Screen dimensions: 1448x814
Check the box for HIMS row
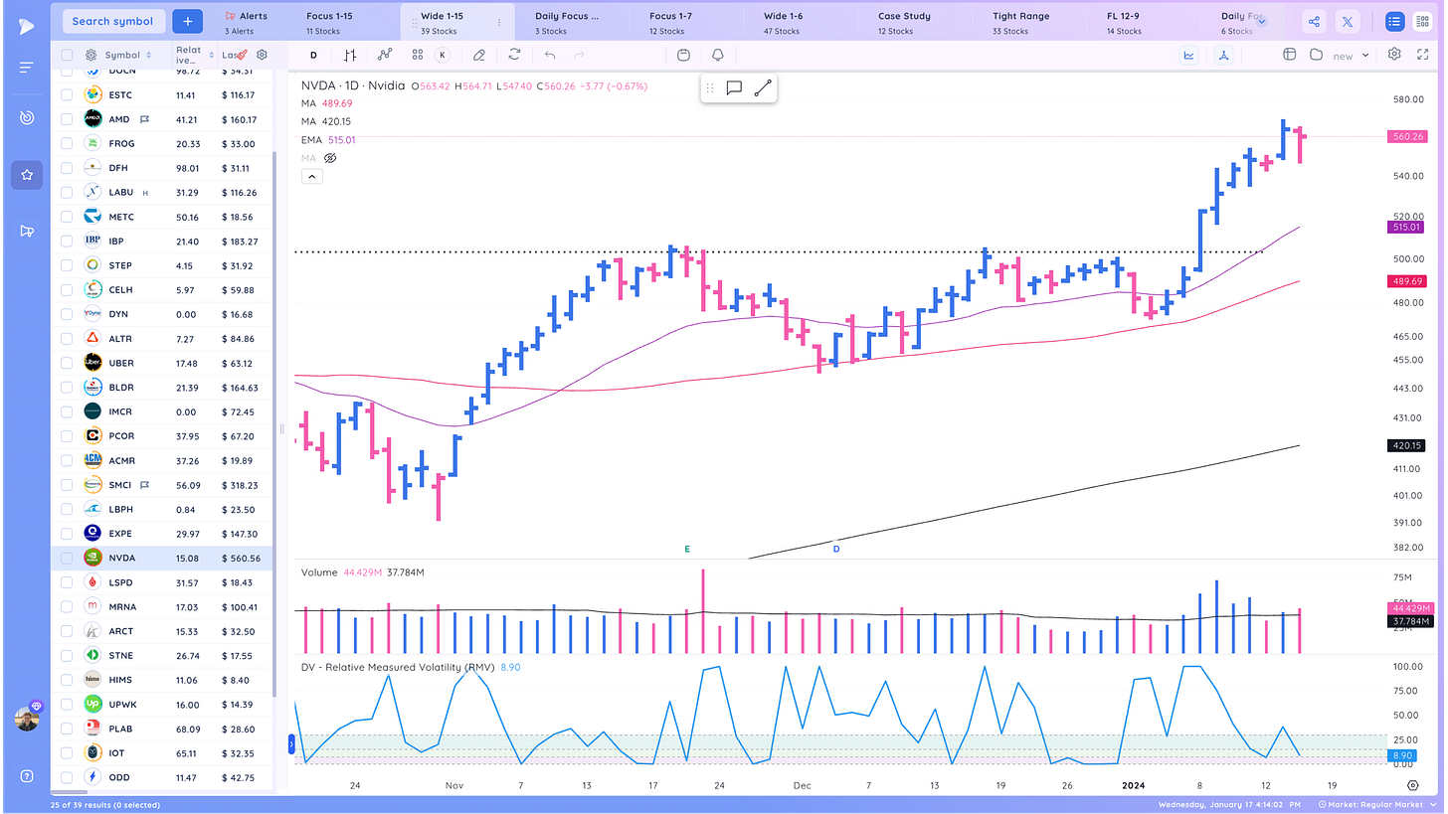(x=67, y=680)
